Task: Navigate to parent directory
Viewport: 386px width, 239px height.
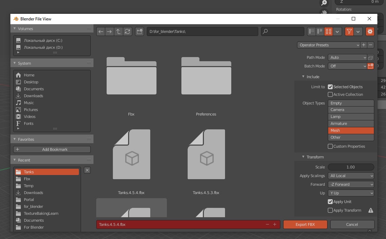Action: [118, 31]
